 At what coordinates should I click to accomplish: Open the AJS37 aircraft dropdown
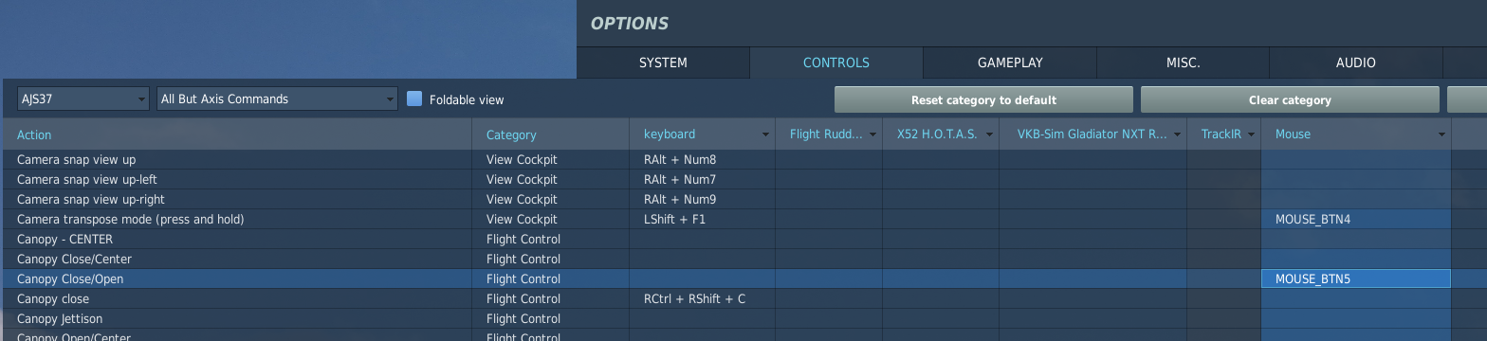pos(83,99)
